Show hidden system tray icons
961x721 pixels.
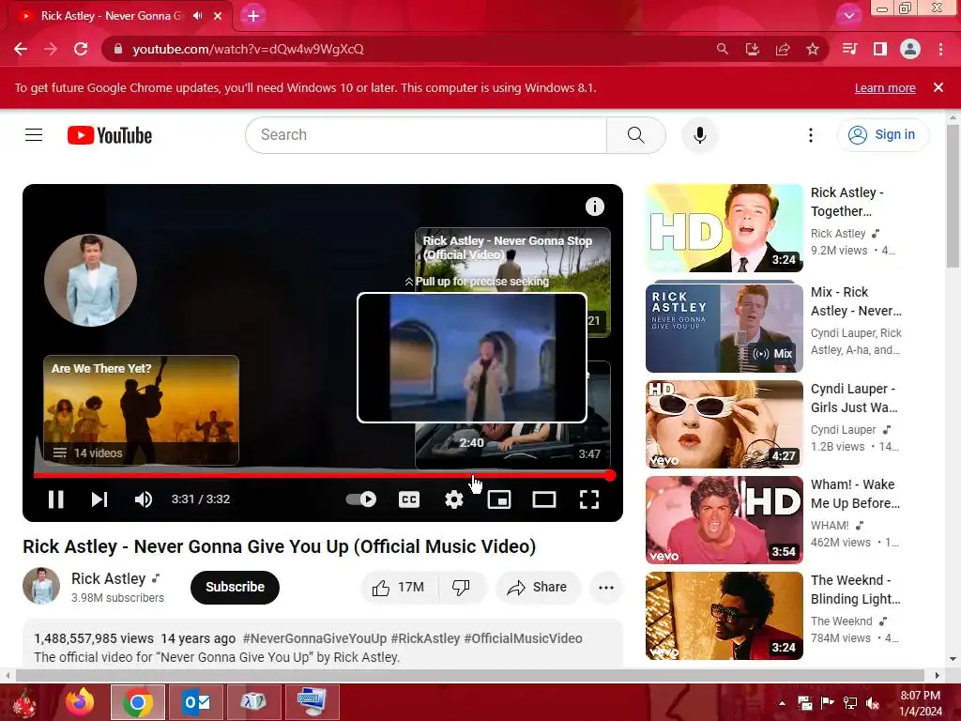tap(782, 703)
